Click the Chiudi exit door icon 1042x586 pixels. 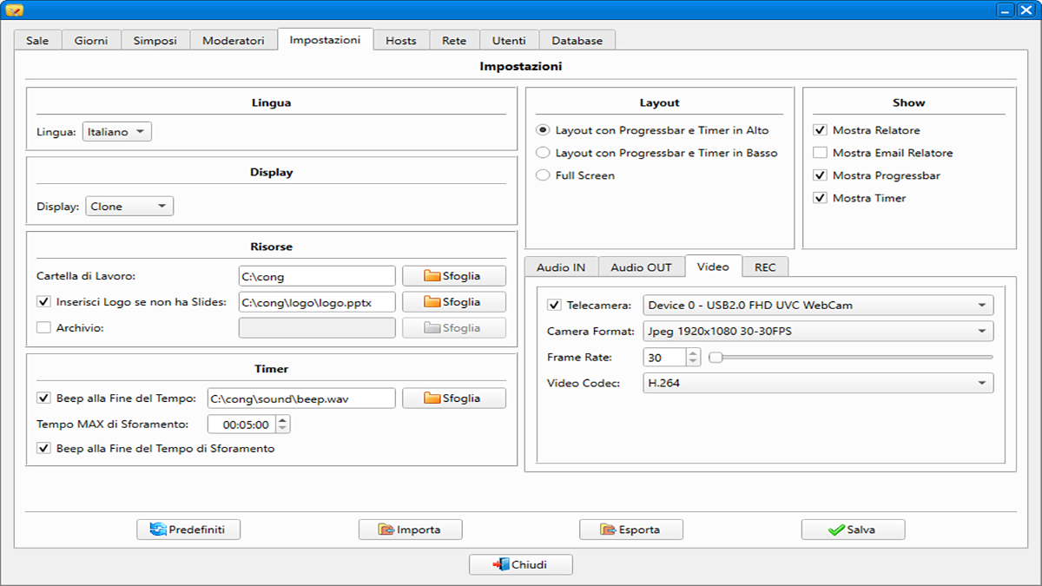pos(501,564)
